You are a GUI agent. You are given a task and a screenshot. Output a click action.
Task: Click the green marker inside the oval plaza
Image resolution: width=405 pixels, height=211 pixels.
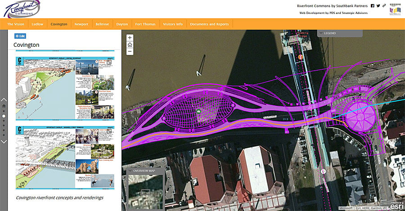(198, 112)
